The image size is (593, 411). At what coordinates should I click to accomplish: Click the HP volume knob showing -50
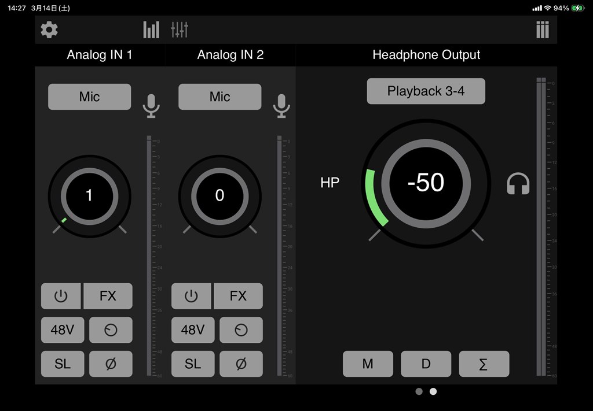(426, 183)
